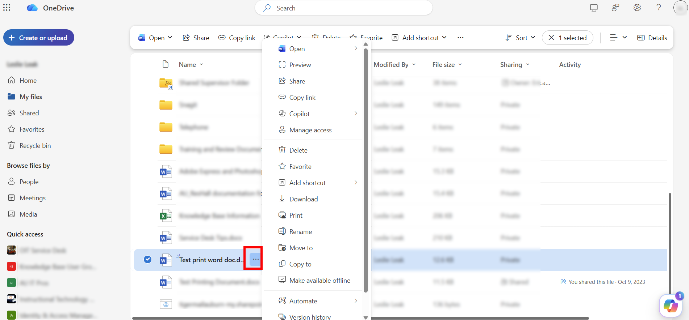
Task: Open the Modified By column dropdown
Action: tap(414, 64)
